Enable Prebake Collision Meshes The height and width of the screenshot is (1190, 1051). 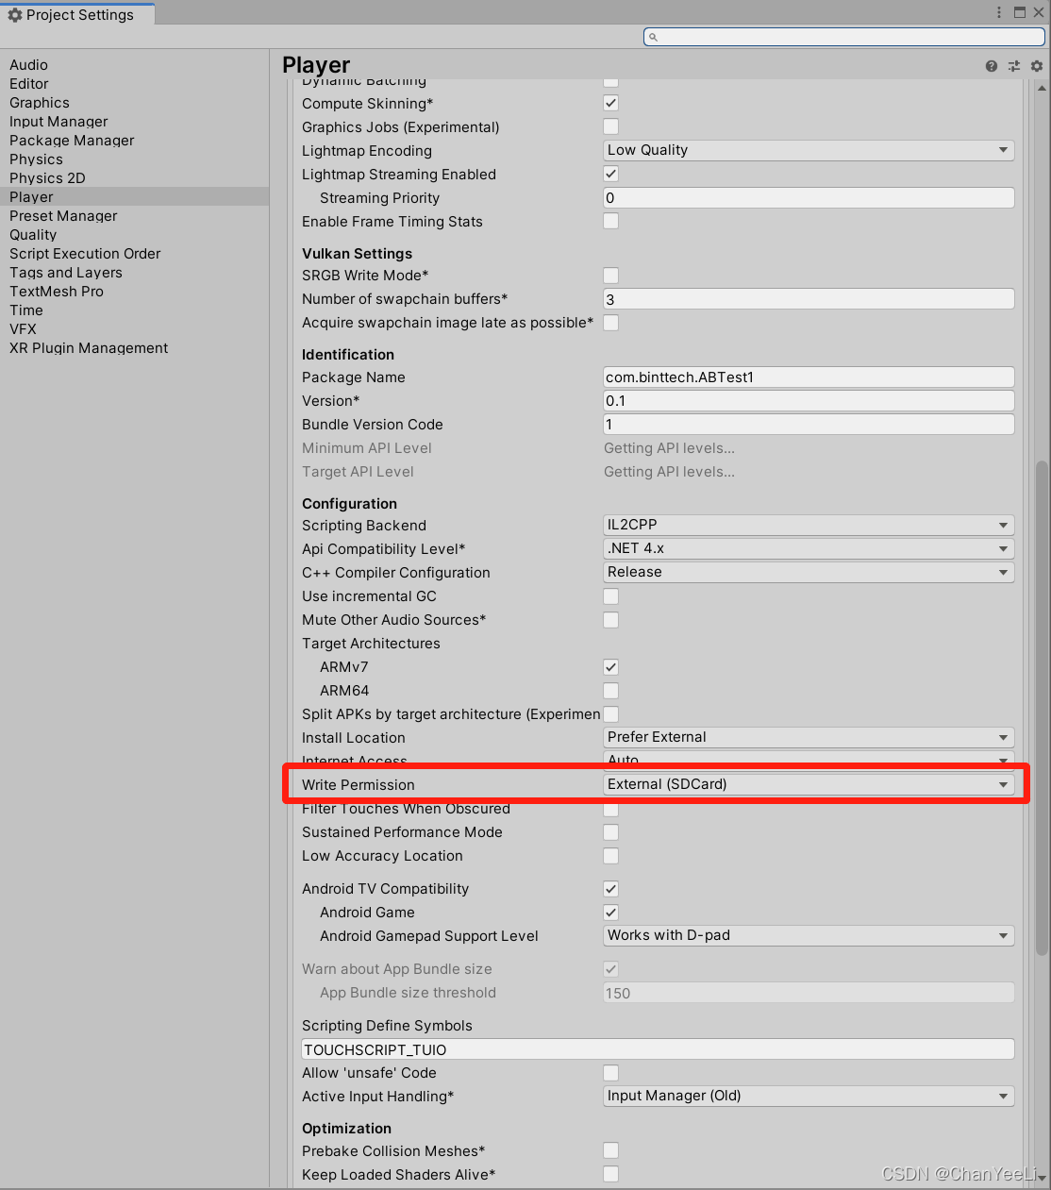(x=611, y=1151)
